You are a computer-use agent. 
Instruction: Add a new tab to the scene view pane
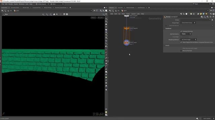click(x=70, y=8)
